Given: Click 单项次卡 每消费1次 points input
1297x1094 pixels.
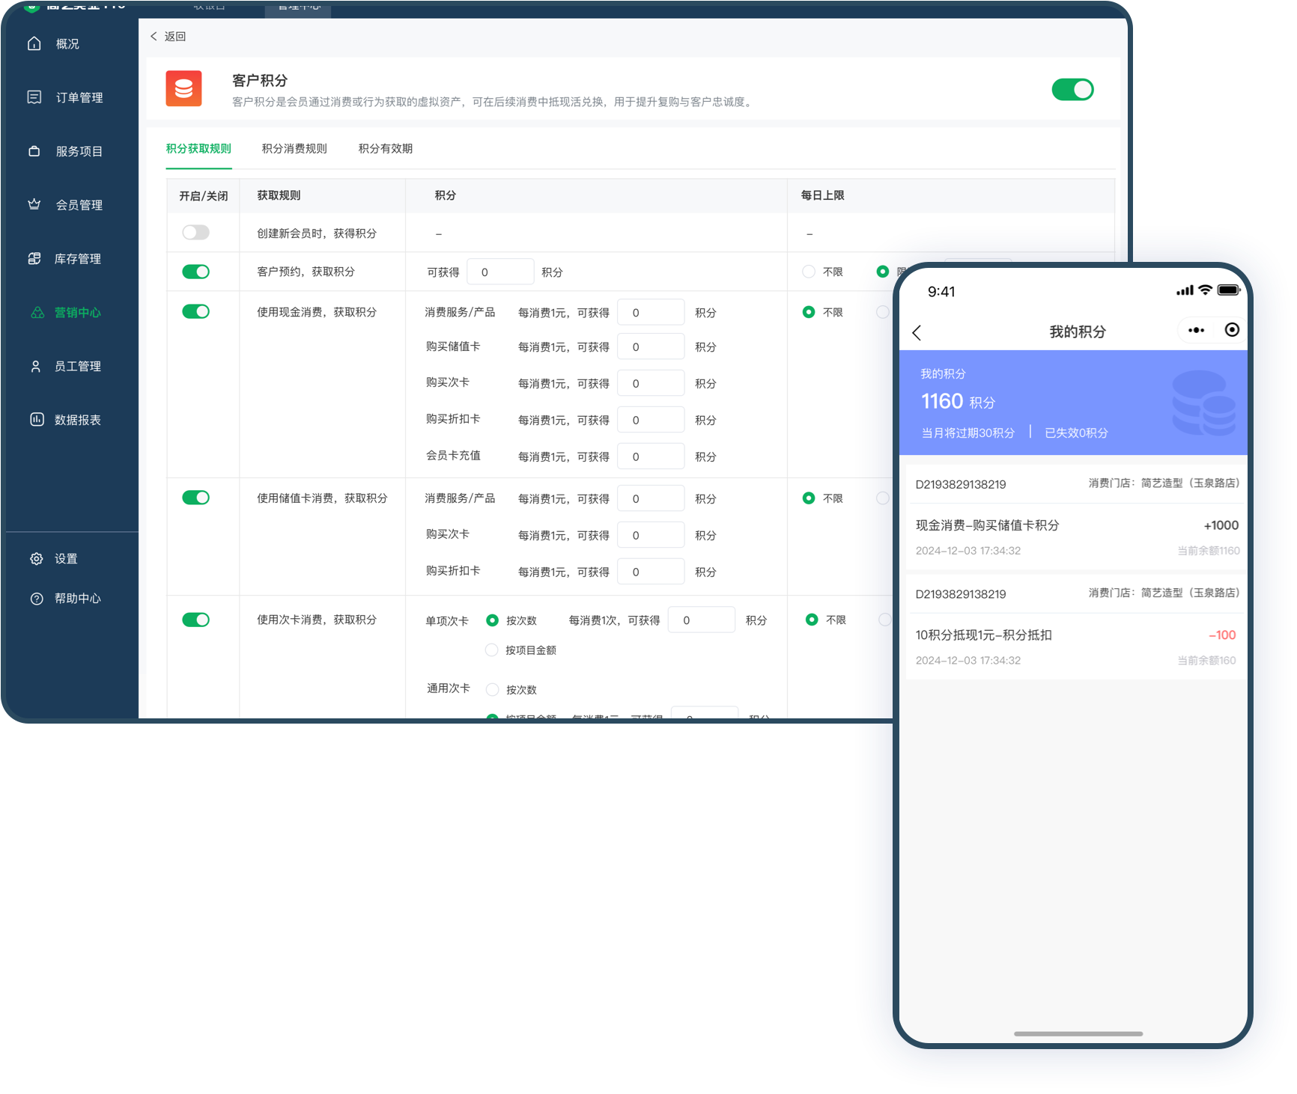Looking at the screenshot, I should tap(702, 620).
